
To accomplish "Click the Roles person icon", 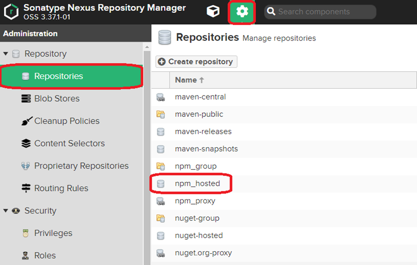I will pyautogui.click(x=25, y=256).
